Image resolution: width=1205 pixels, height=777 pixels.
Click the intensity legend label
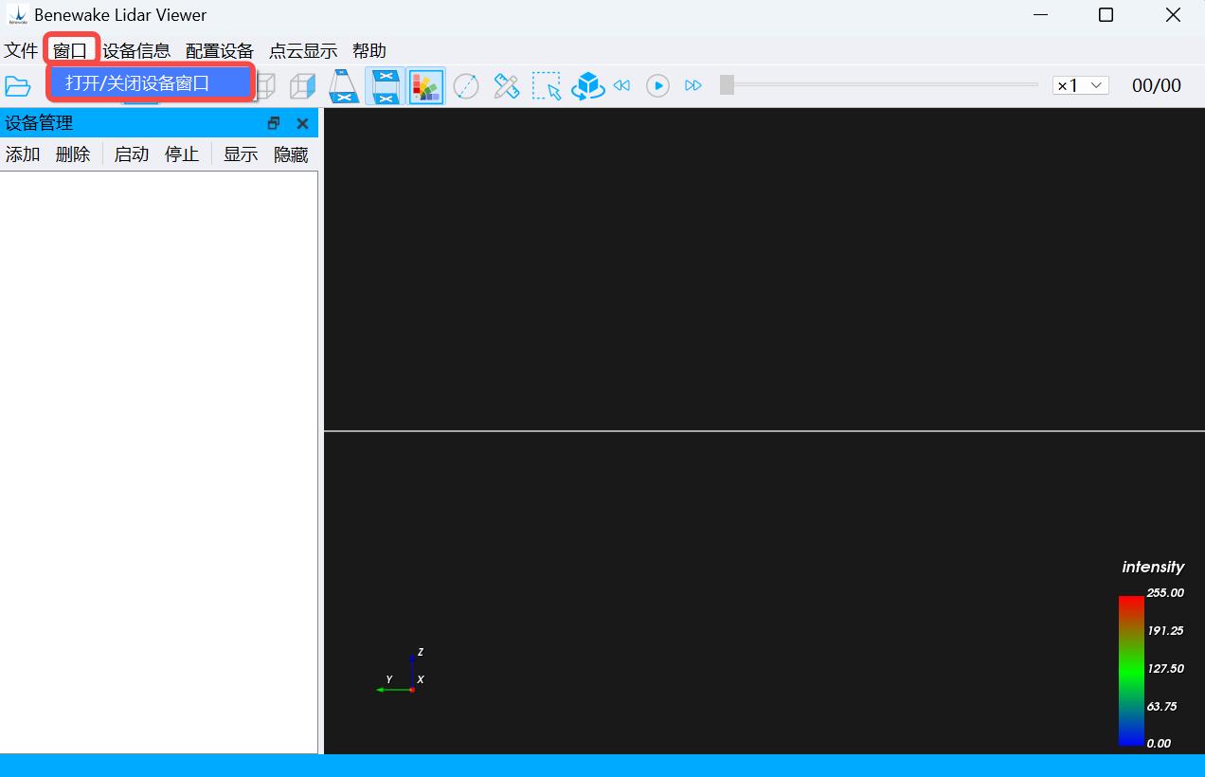1153,567
